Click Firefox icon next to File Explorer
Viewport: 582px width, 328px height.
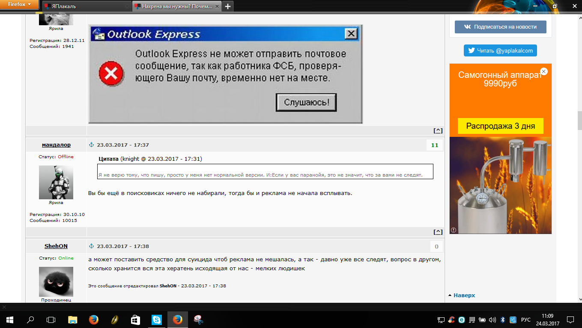93,319
